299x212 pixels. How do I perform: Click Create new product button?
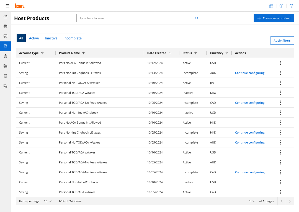(x=274, y=18)
